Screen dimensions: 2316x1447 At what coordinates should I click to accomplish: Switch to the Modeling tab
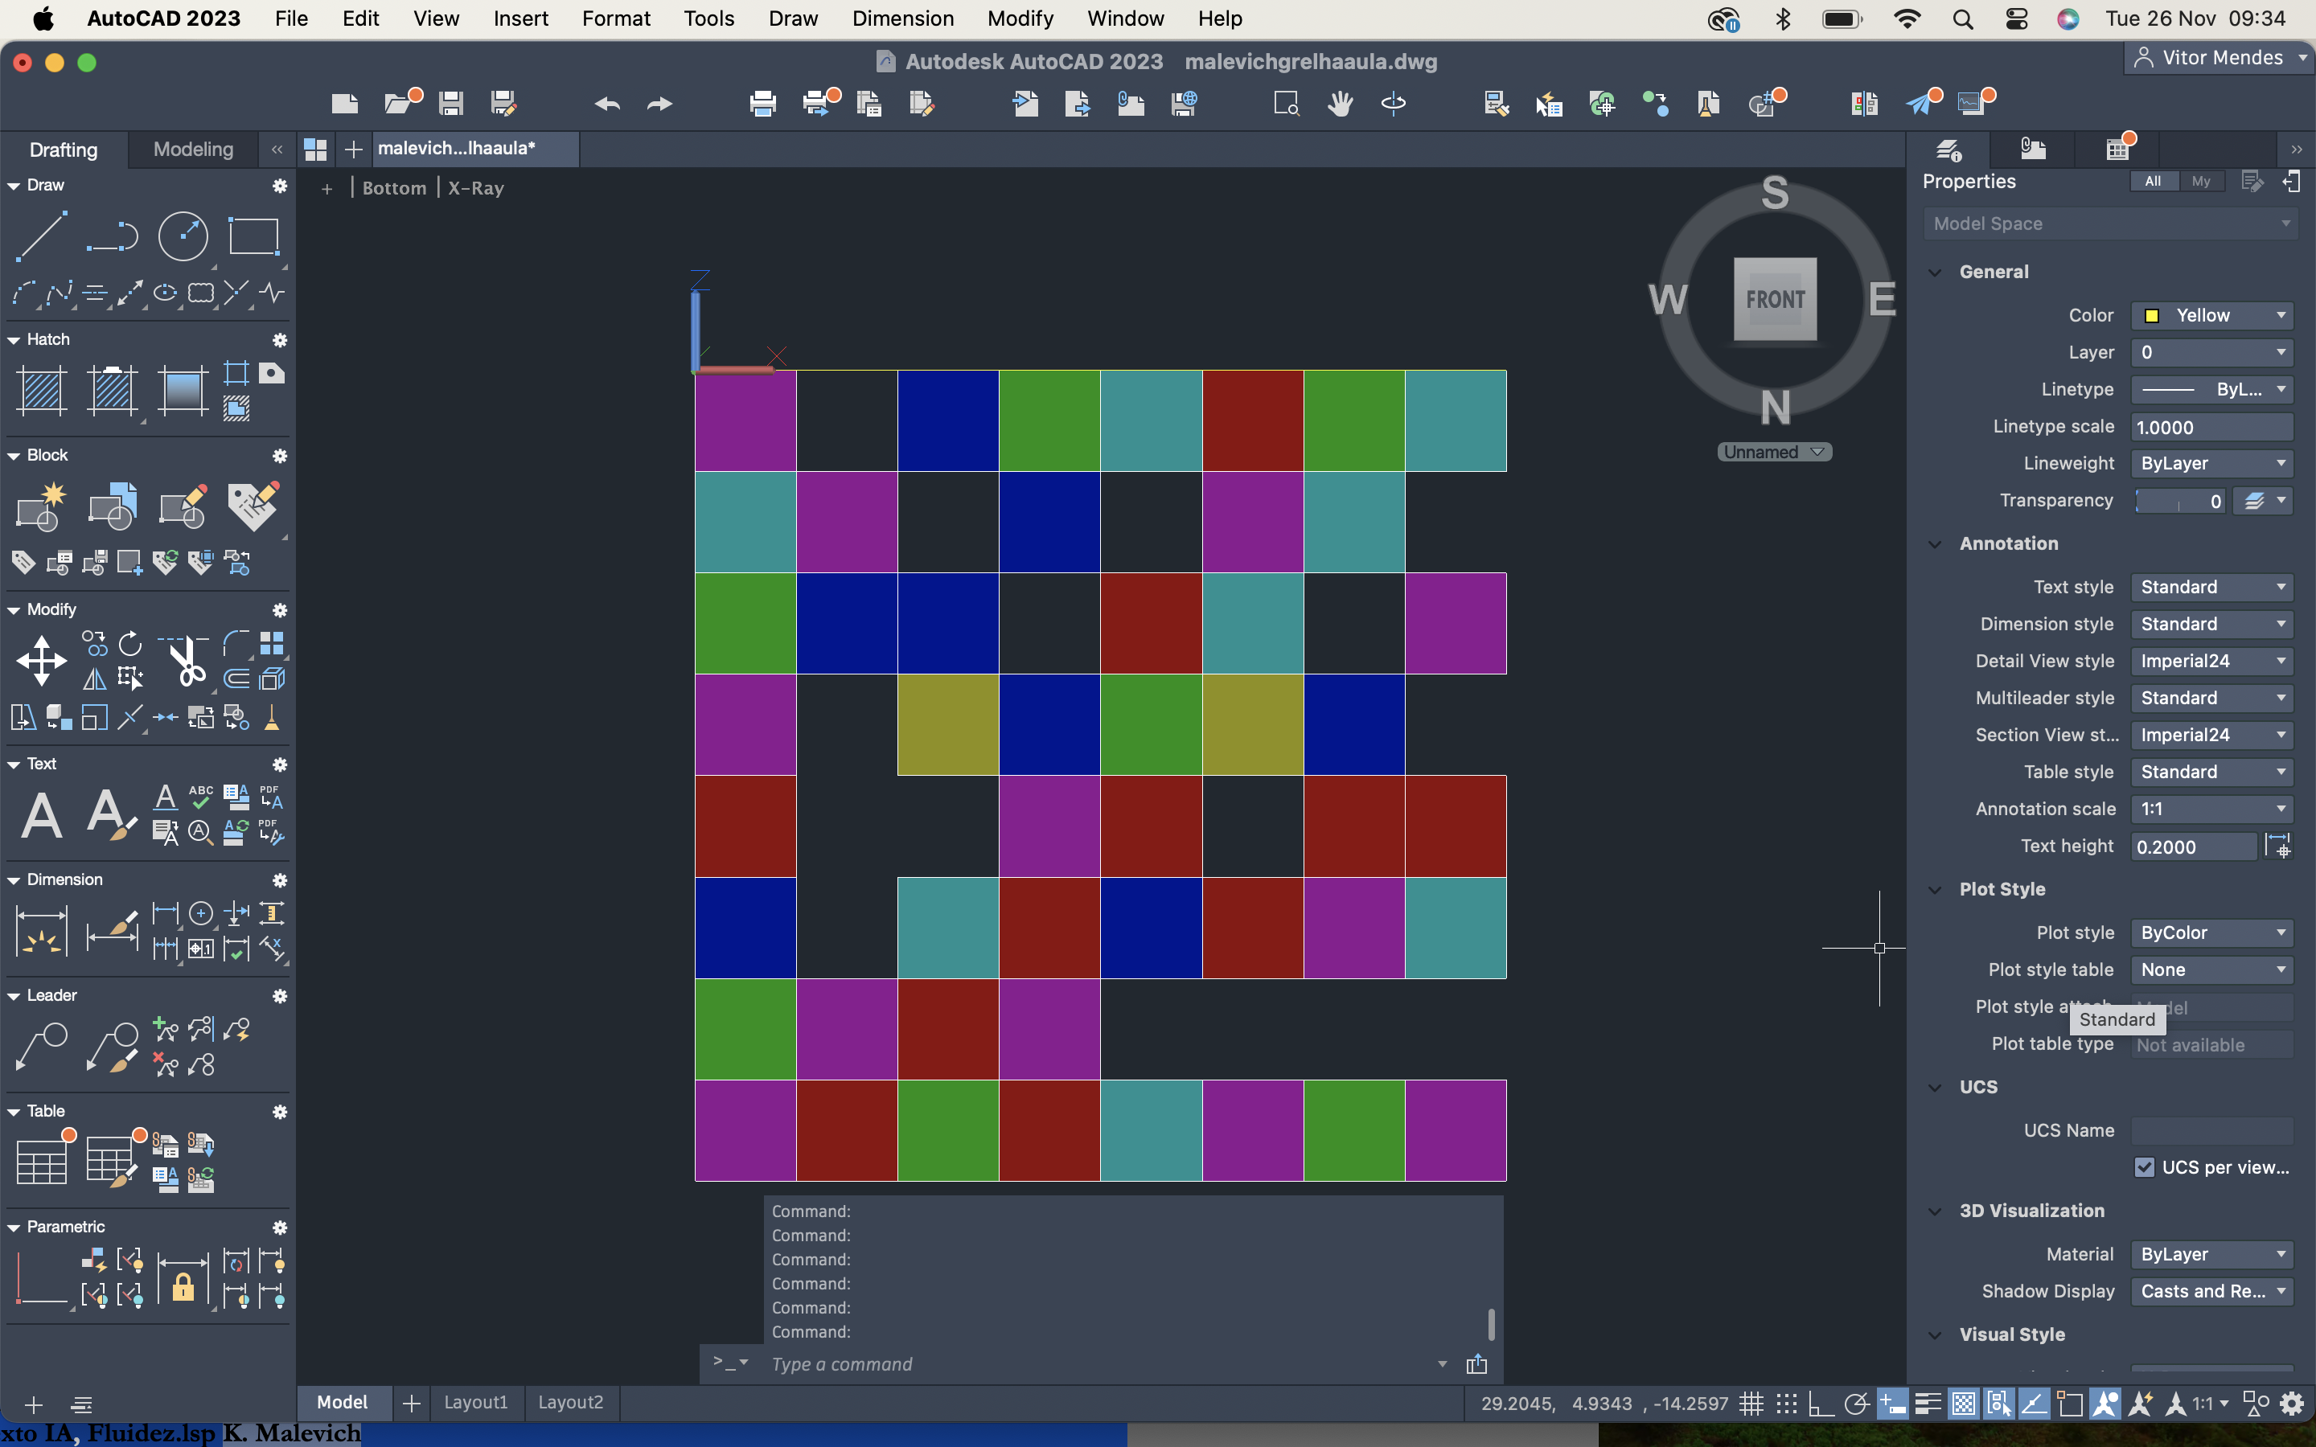(x=193, y=150)
